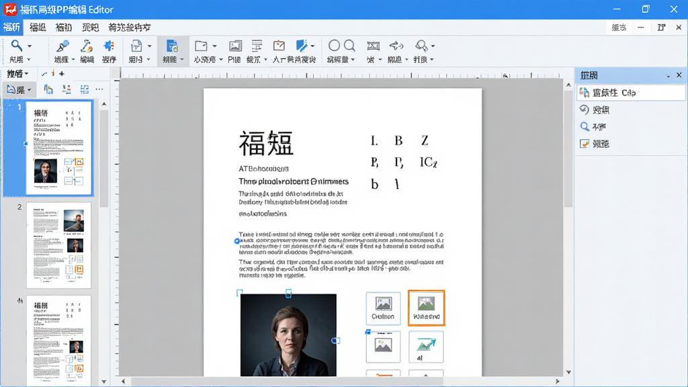Click the text button at right end of the tab bar

[619, 27]
